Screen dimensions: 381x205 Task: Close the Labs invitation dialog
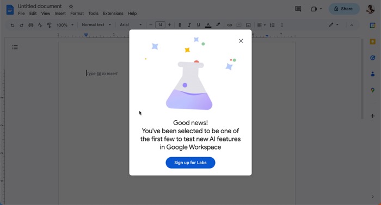click(241, 41)
